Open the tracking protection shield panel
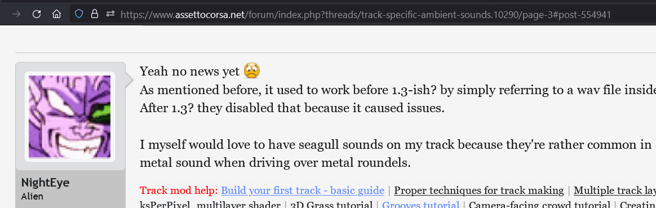The width and height of the screenshot is (656, 208). coord(79,14)
